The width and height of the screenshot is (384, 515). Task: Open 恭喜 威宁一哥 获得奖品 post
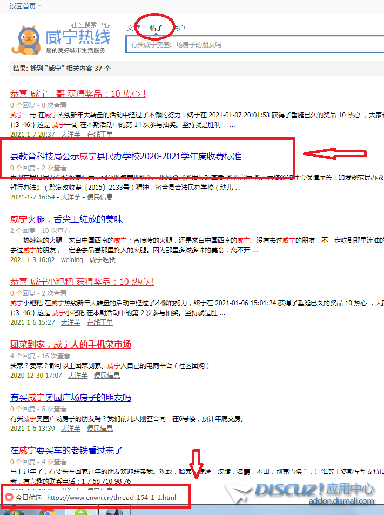(x=78, y=93)
